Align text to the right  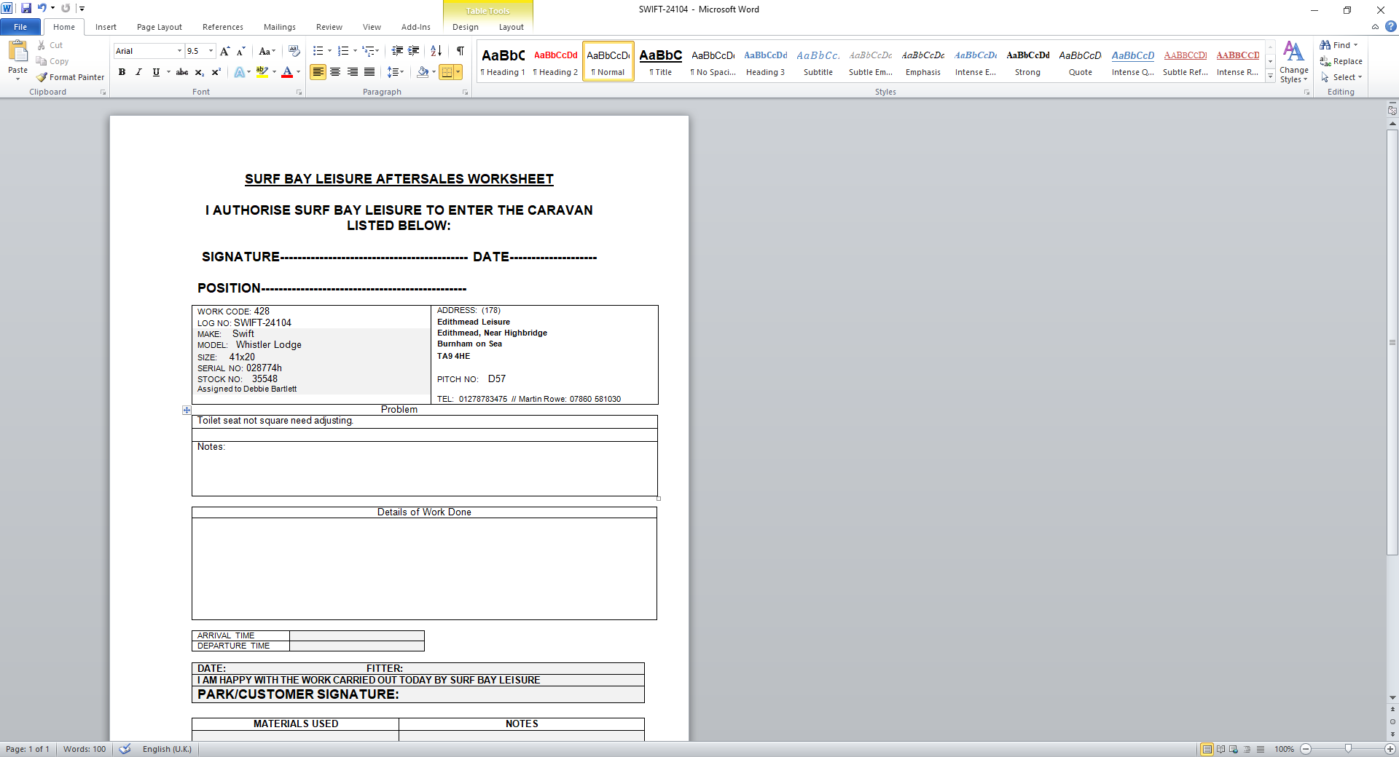coord(353,72)
